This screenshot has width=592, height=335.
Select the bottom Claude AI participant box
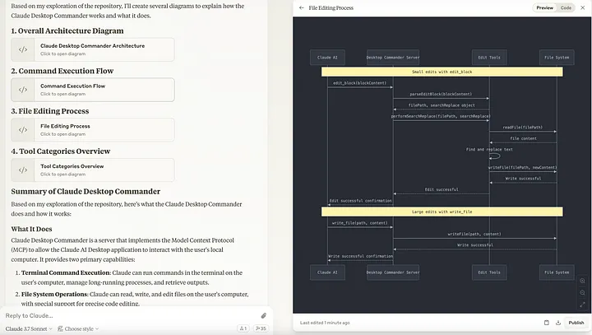pyautogui.click(x=327, y=272)
